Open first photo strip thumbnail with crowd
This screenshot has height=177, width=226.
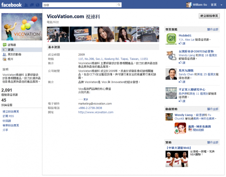pyautogui.click(x=58, y=34)
